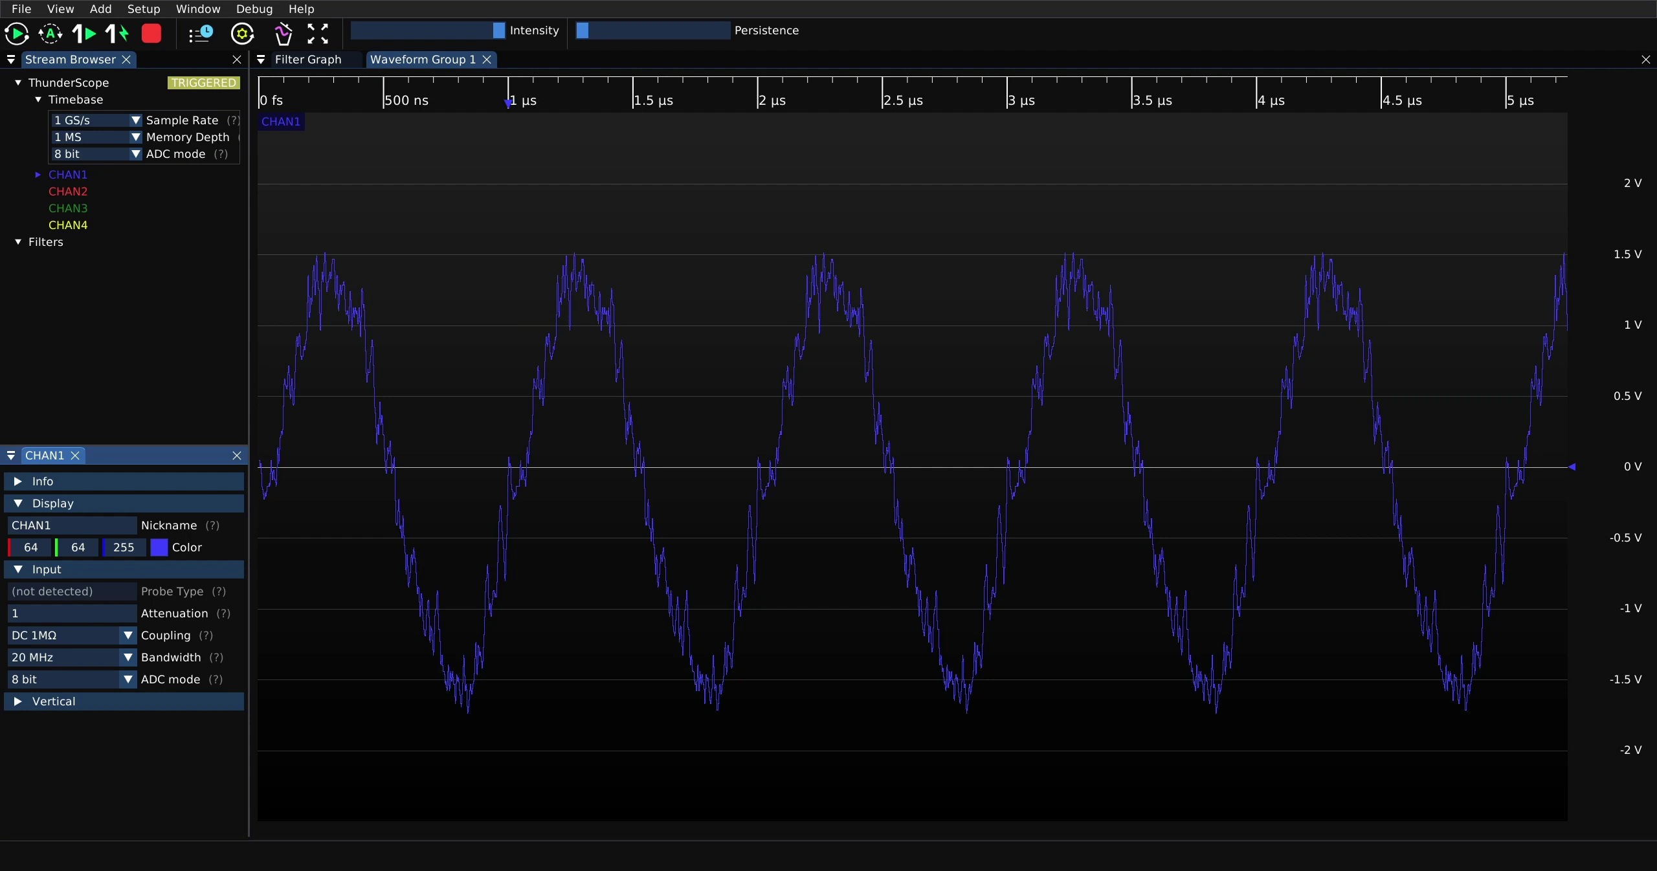Click the refresh settings gear icon
The width and height of the screenshot is (1657, 871).
243,34
